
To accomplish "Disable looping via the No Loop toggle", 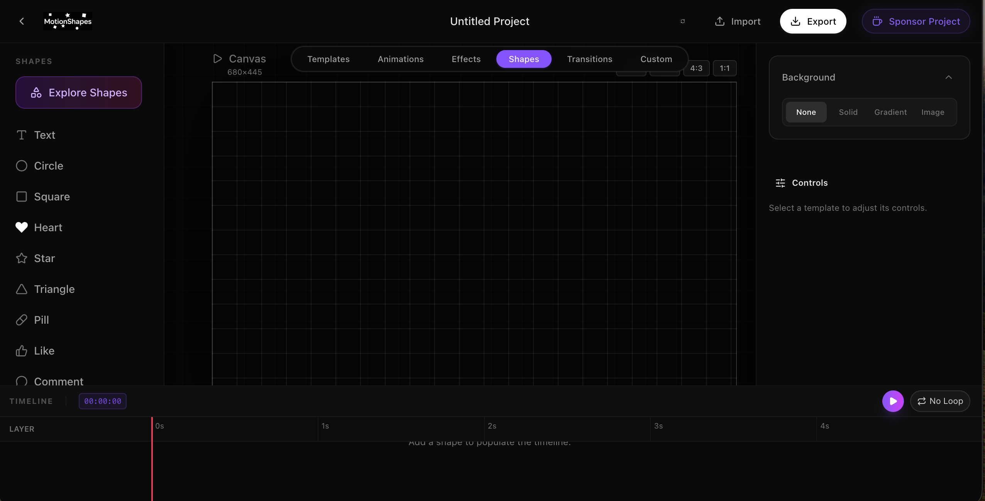I will pyautogui.click(x=940, y=401).
